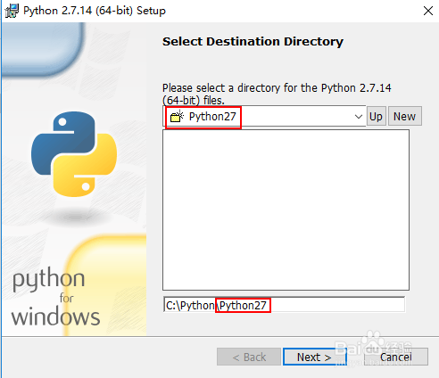This screenshot has width=439, height=378.
Task: Click inside the empty directory list box
Action: pos(286,210)
